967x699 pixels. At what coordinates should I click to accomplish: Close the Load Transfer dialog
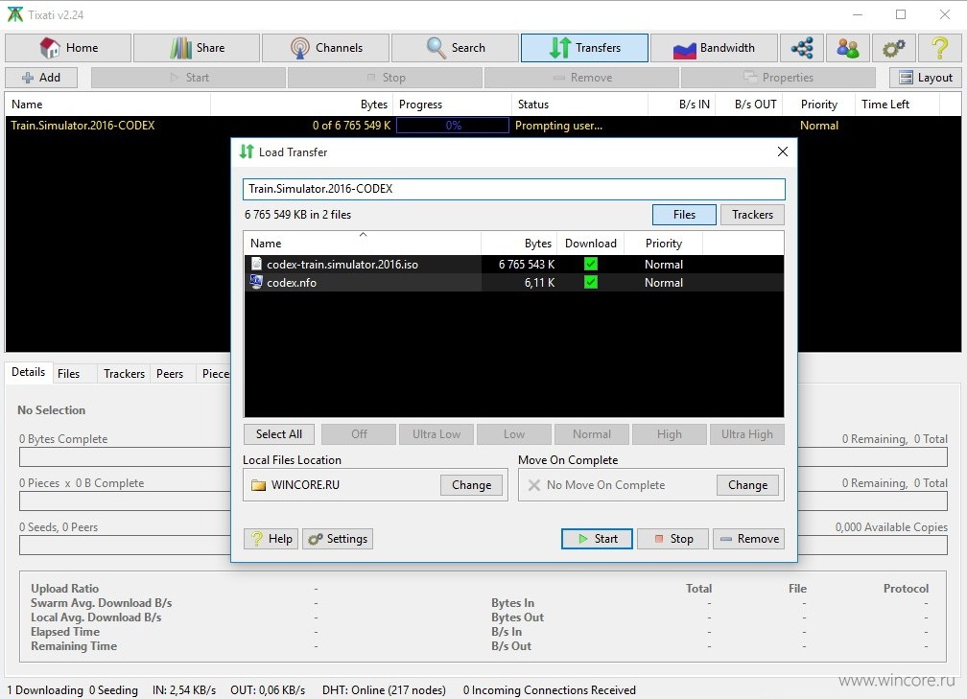(x=783, y=151)
